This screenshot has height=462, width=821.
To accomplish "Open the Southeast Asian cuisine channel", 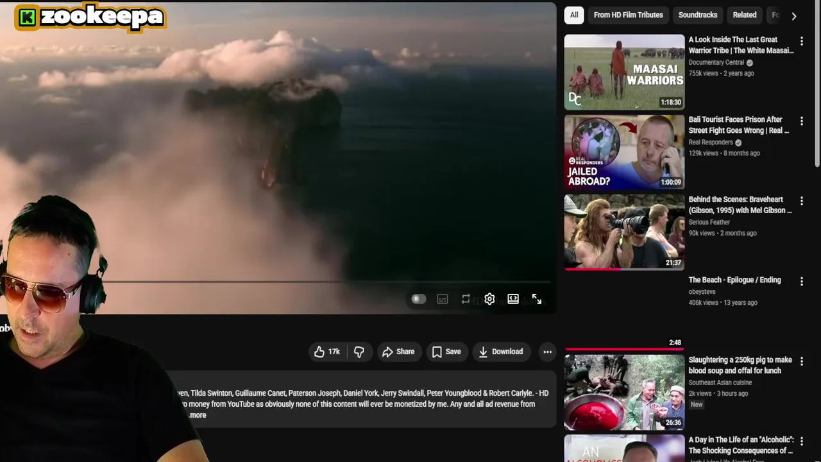I will click(x=720, y=382).
